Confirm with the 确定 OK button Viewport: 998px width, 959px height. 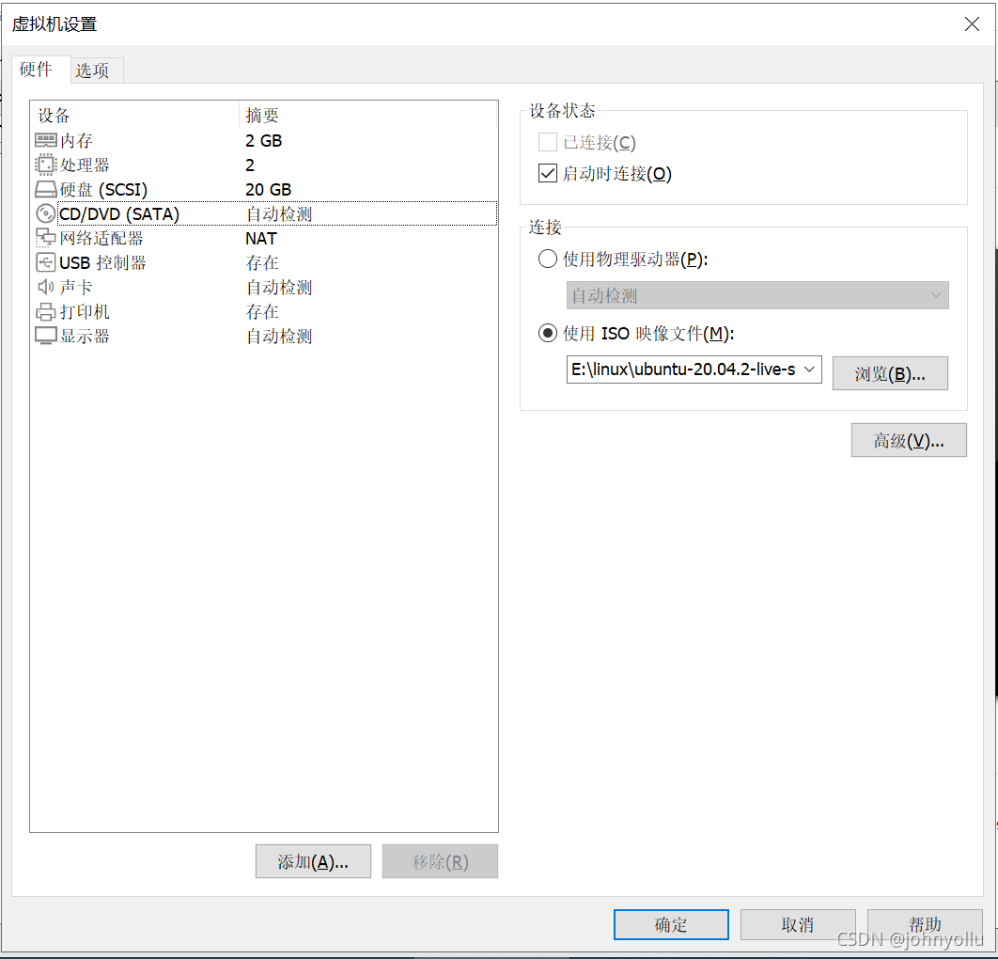671,924
